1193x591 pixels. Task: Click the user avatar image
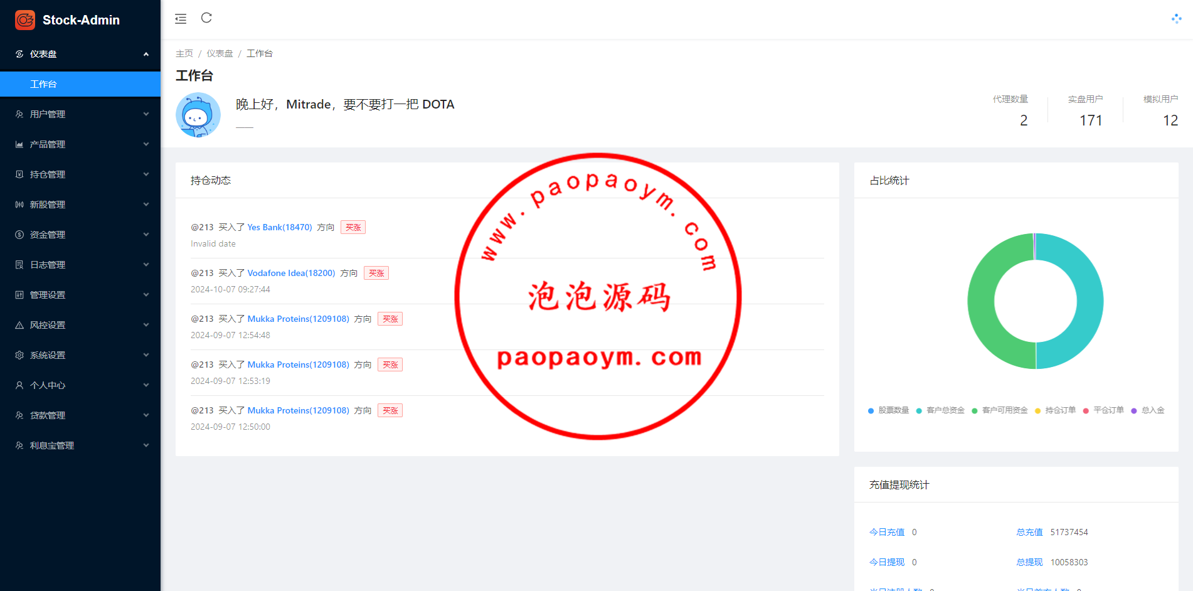(198, 115)
